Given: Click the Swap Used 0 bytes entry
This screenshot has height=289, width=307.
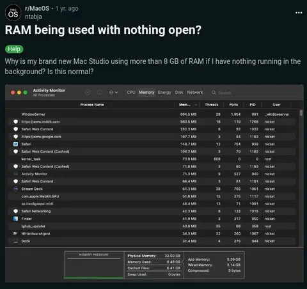Looking at the screenshot, I should click(154, 274).
